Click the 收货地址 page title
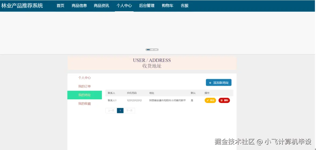The width and height of the screenshot is (316, 150). (152, 66)
